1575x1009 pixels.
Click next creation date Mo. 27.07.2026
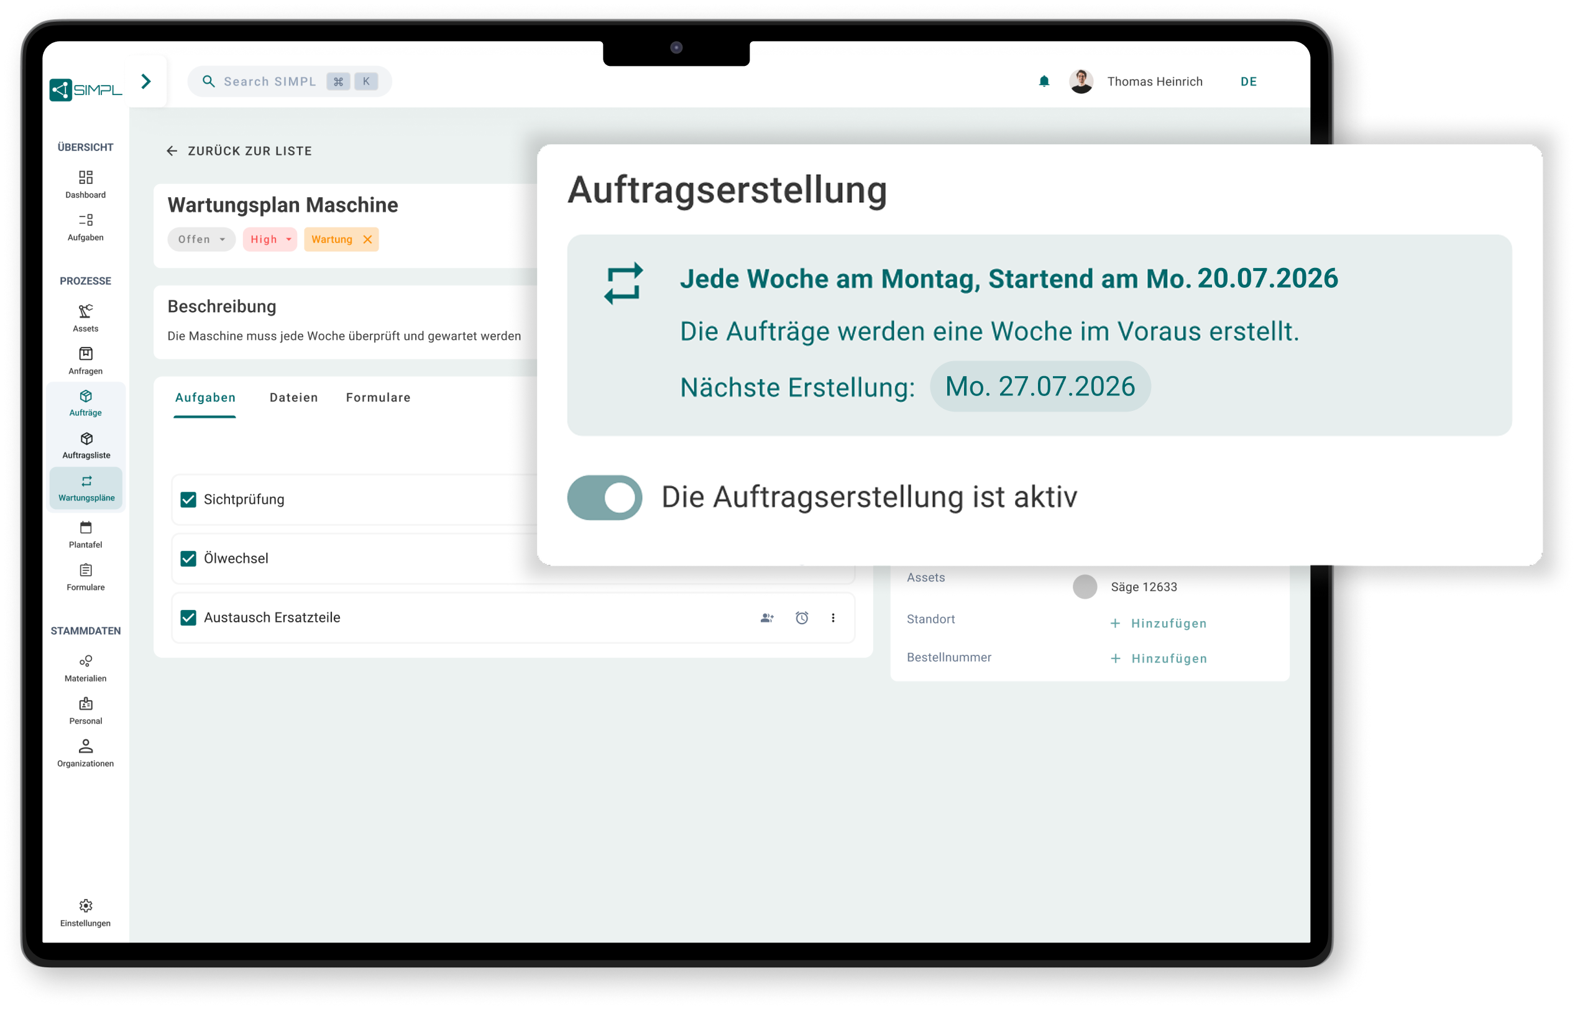tap(1039, 387)
